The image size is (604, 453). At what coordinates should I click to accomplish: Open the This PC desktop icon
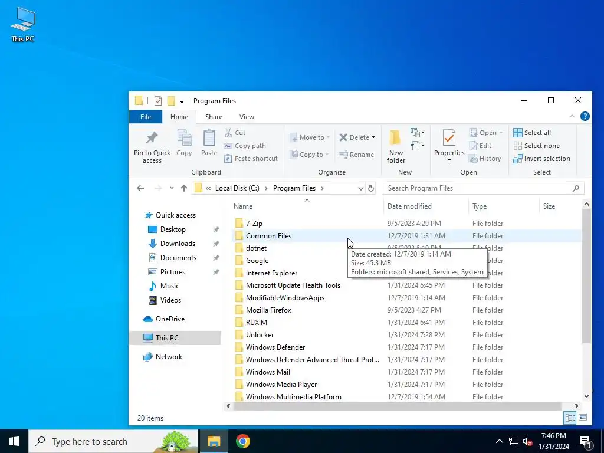(23, 24)
